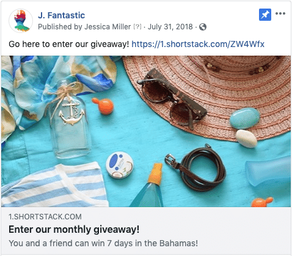
Task: Click the anchor bottle in the preview image
Action: (68, 119)
